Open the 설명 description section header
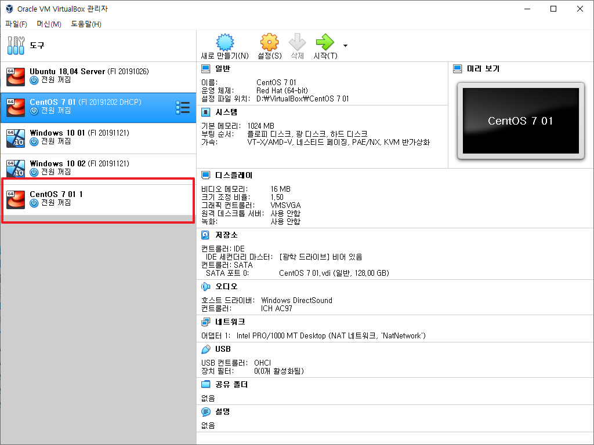 click(x=222, y=412)
